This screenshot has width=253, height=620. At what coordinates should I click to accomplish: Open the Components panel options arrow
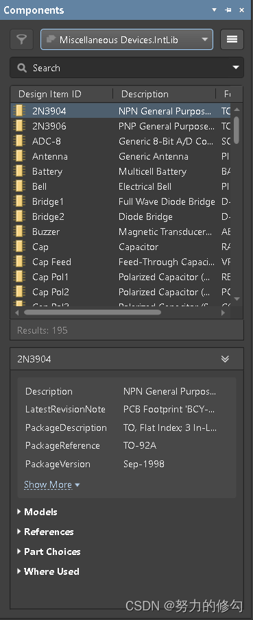coord(214,10)
